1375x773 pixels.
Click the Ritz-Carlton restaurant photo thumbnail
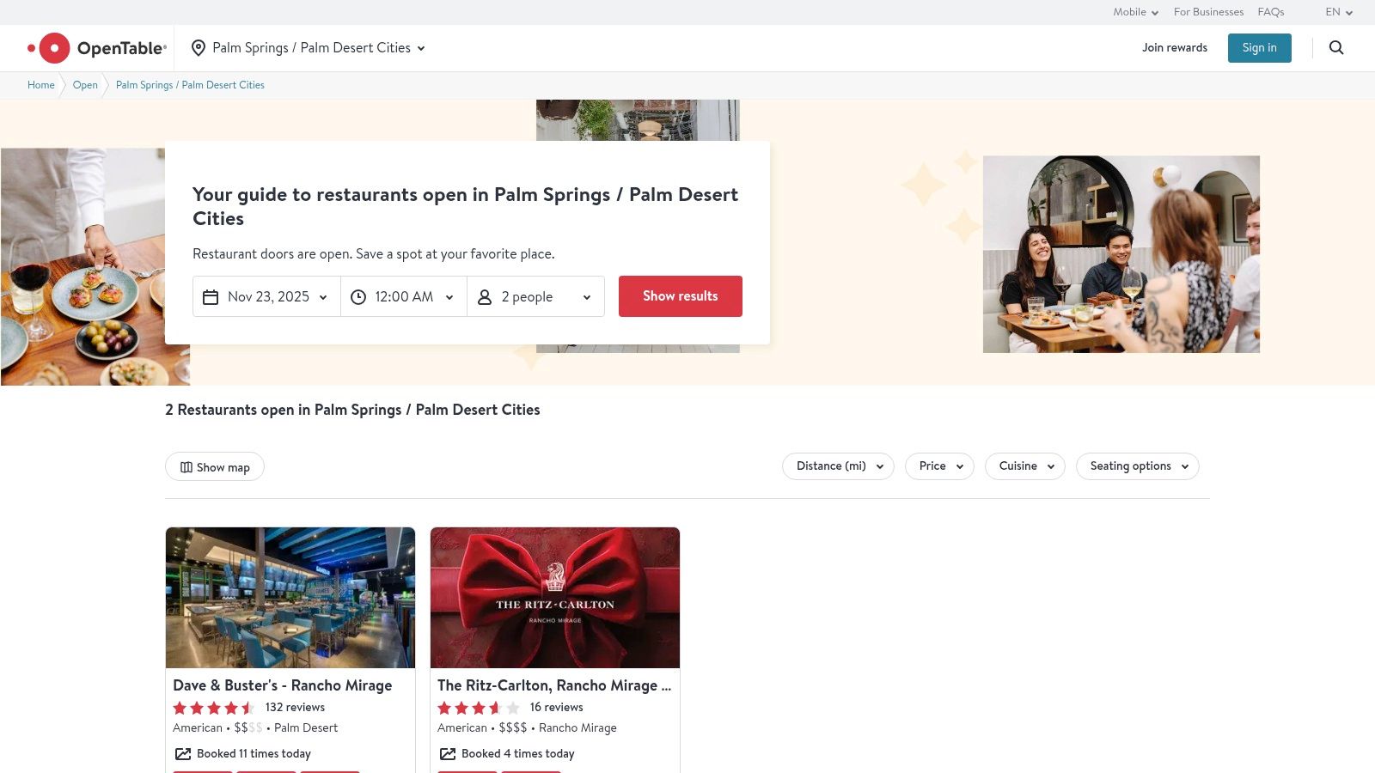click(555, 597)
